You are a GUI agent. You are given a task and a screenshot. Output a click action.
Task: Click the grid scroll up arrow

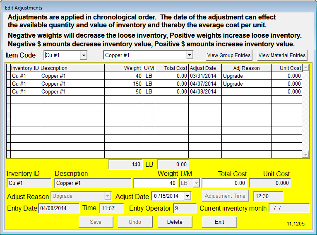coord(305,68)
